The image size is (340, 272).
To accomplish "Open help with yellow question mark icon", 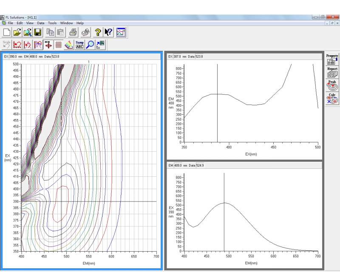I will point(98,32).
